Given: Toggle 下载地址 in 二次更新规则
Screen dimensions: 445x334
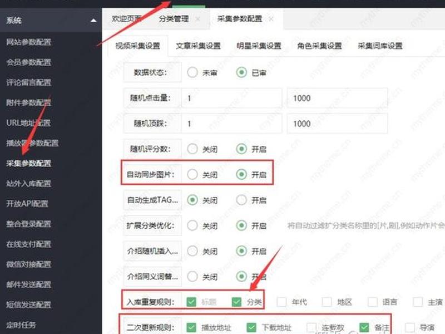Looking at the screenshot, I should [x=251, y=327].
